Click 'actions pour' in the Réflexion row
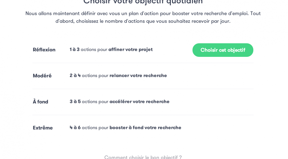Image resolution: width=288 pixels, height=159 pixels. (94, 49)
